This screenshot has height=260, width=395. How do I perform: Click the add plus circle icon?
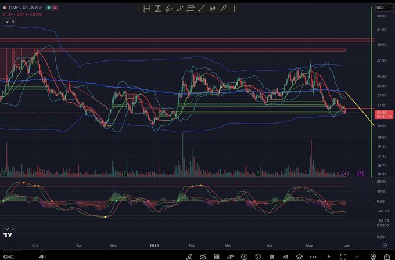(244, 257)
